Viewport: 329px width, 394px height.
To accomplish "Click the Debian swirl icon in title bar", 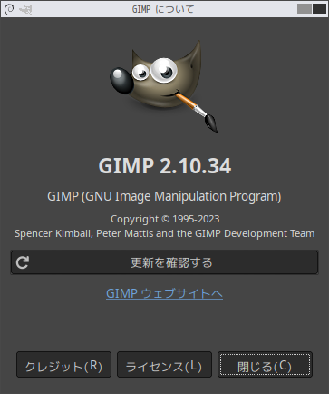I will tap(9, 9).
